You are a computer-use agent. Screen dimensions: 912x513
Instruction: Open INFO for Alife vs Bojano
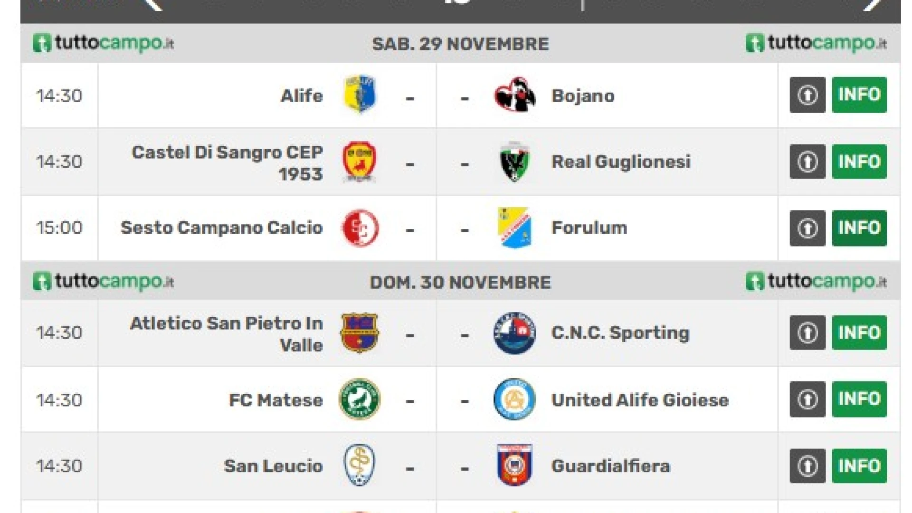859,95
